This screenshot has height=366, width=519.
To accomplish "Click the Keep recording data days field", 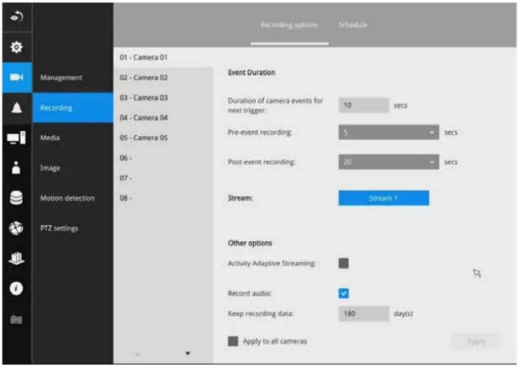I will pos(364,313).
